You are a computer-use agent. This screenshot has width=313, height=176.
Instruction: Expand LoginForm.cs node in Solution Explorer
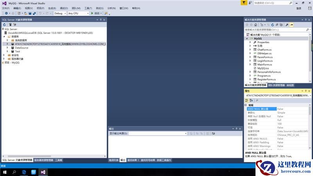[x=250, y=61]
